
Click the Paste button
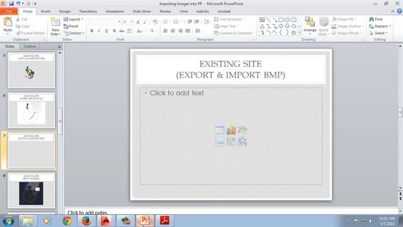(x=8, y=26)
